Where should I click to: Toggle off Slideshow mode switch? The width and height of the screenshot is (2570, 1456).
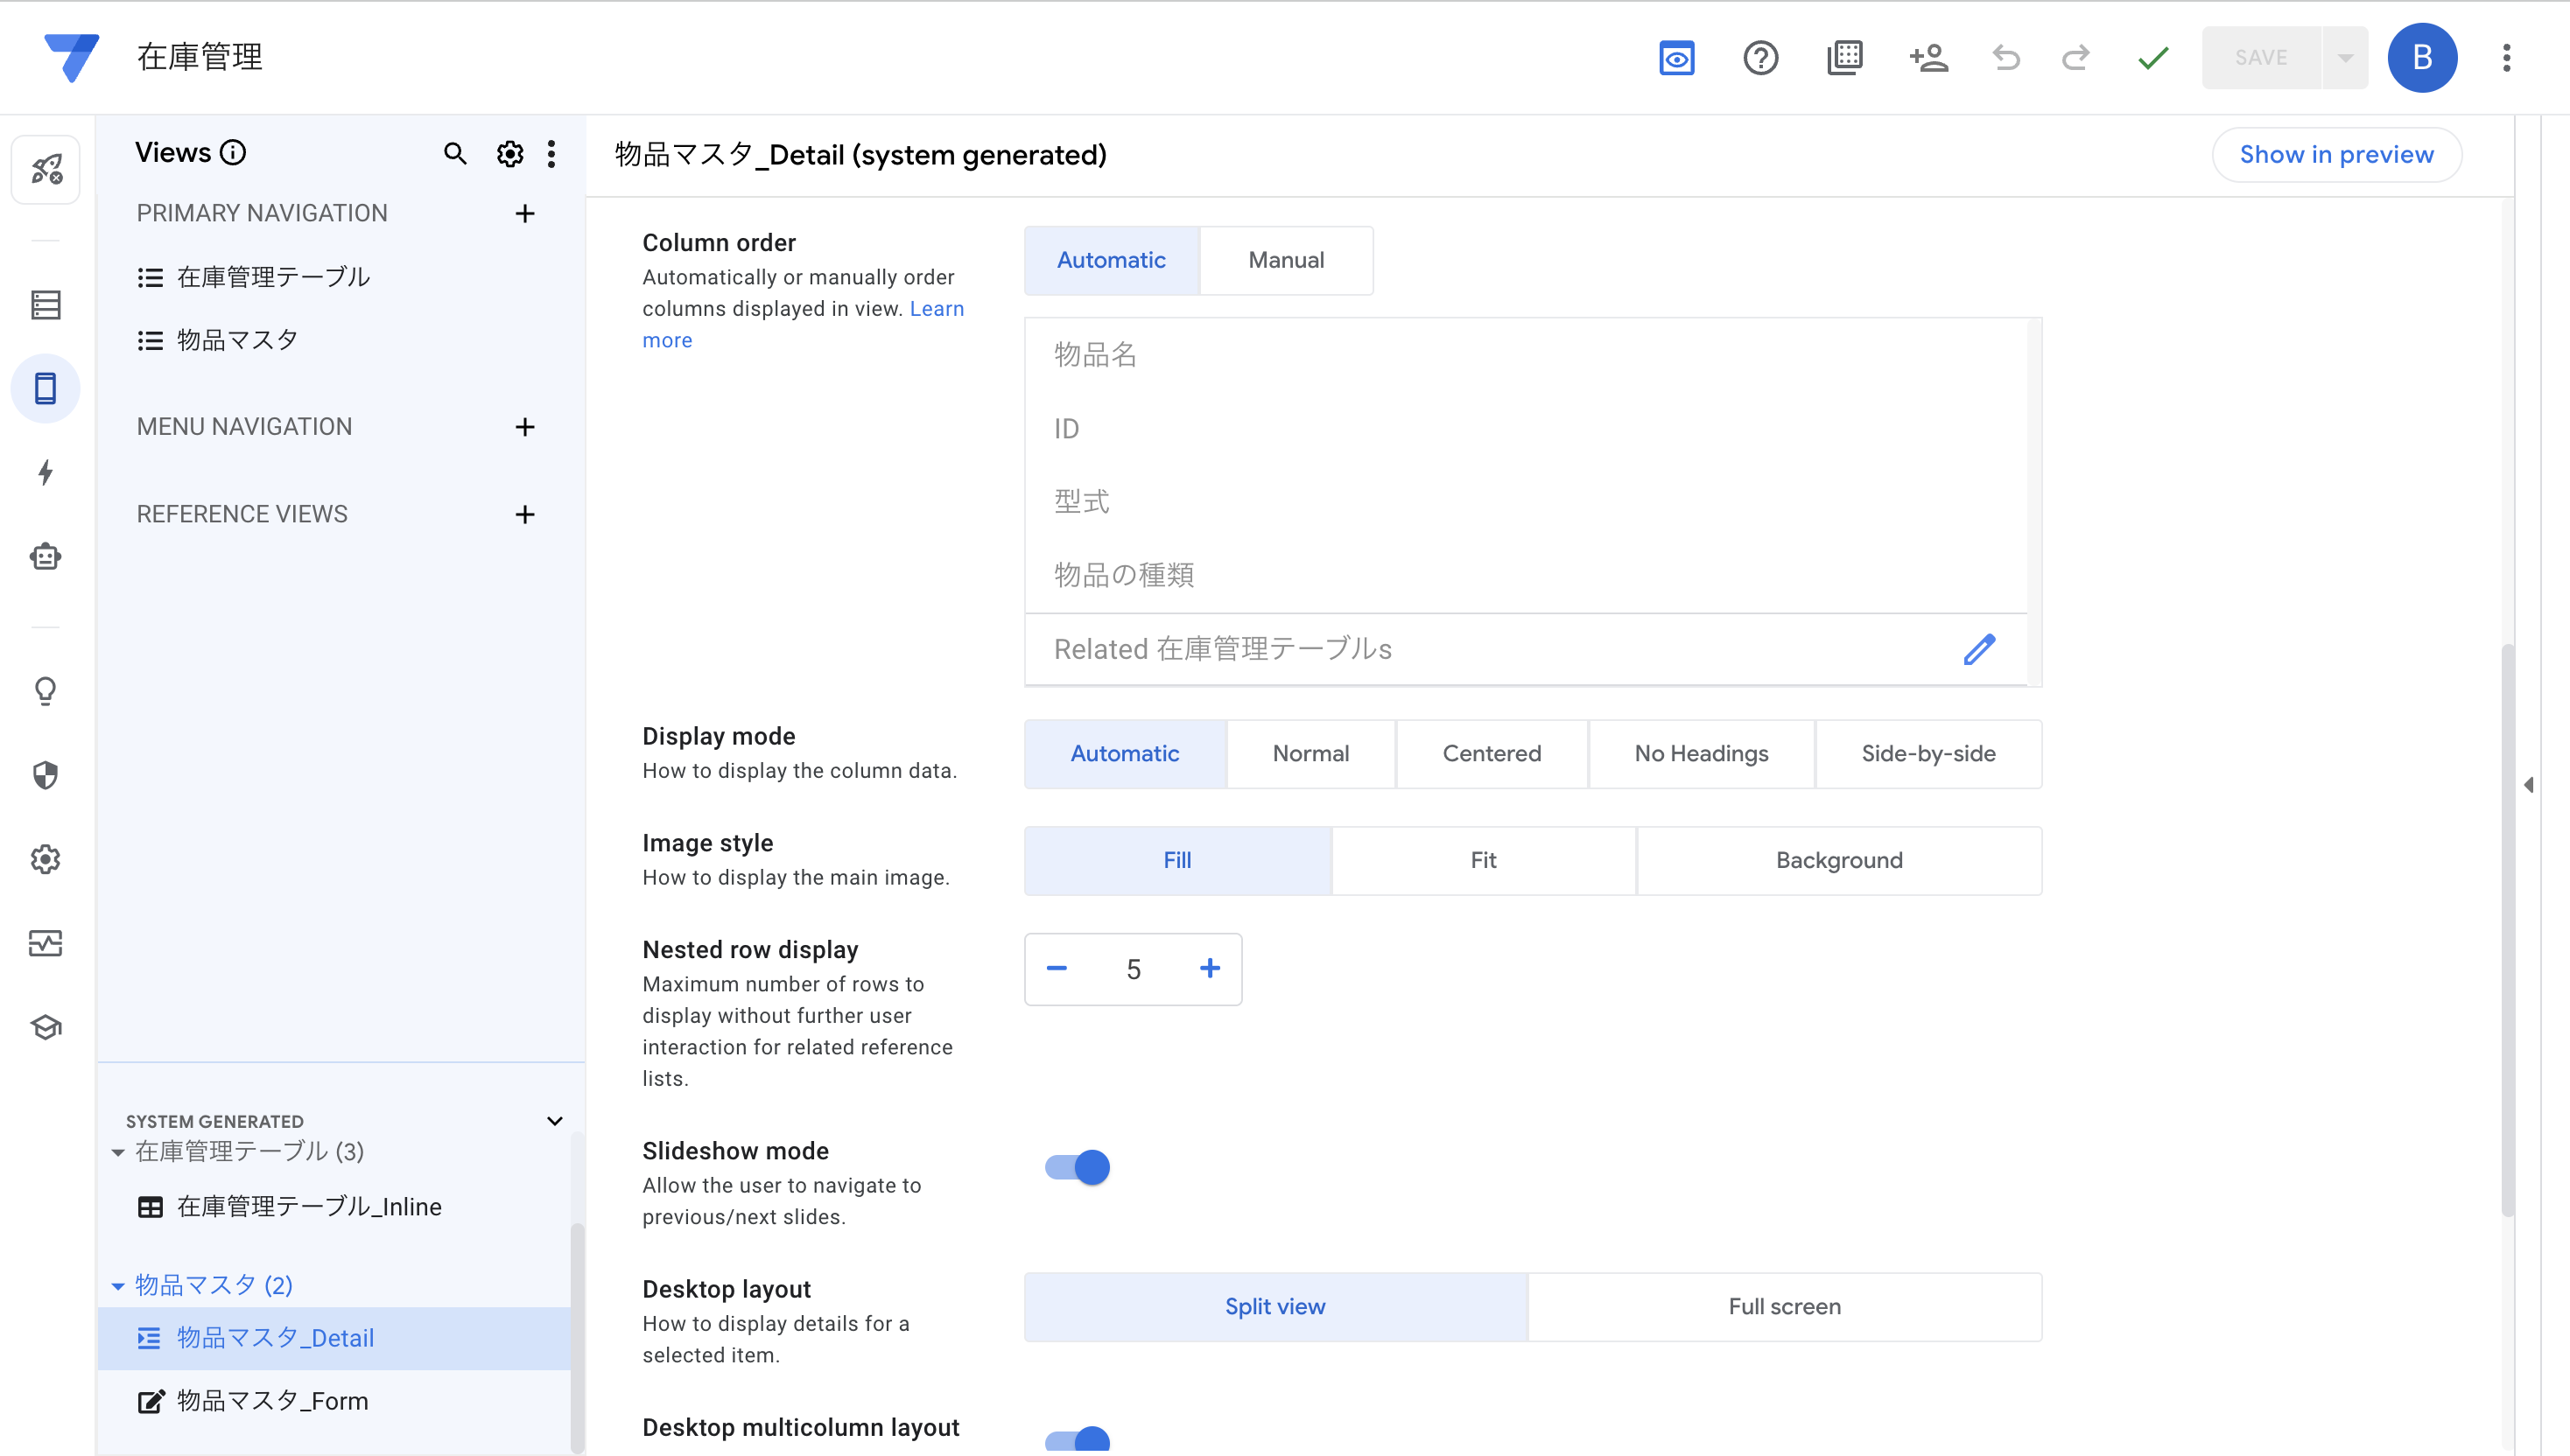tap(1078, 1167)
